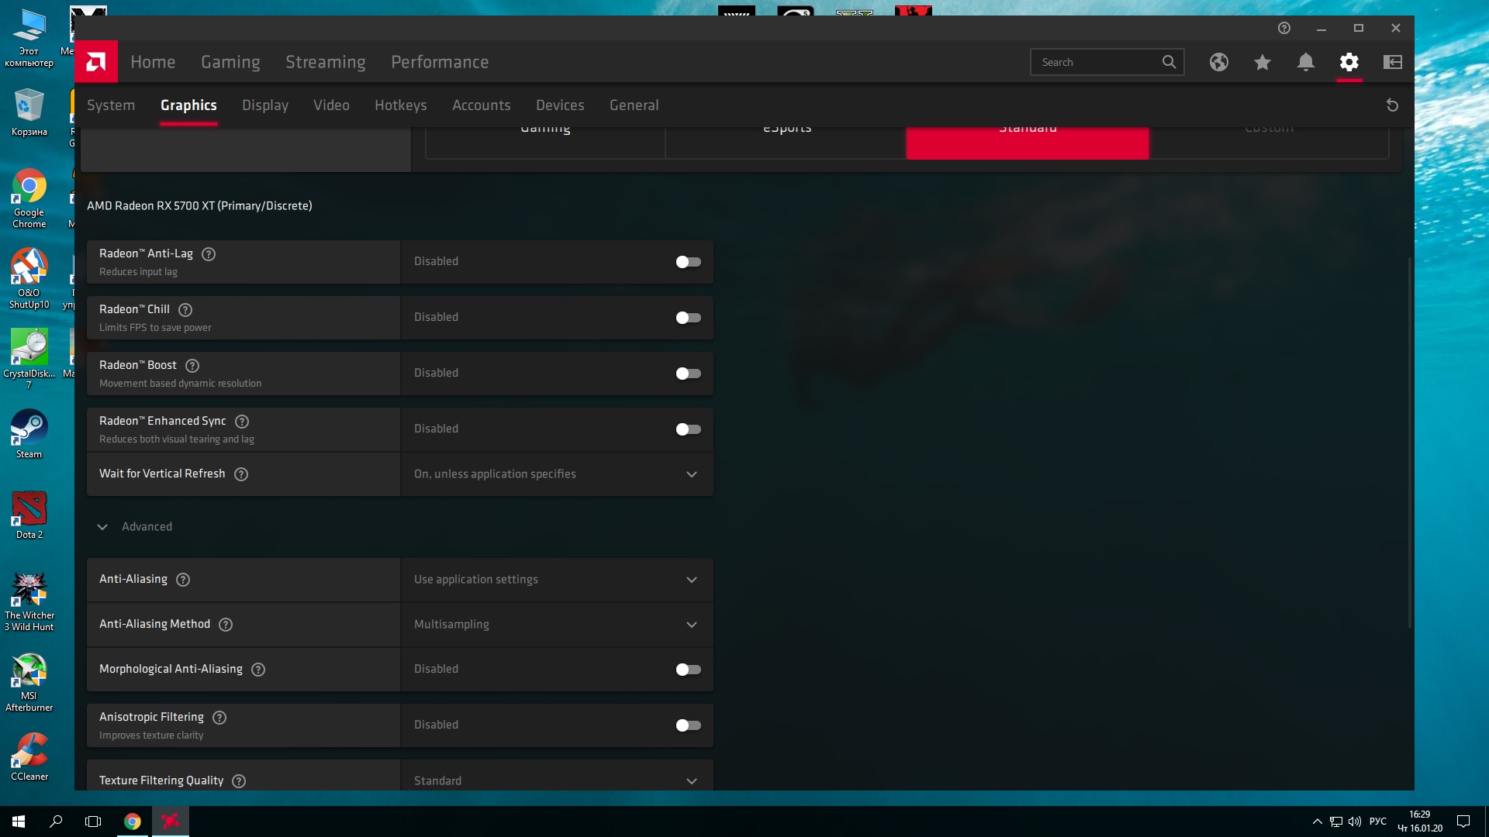The image size is (1489, 837).
Task: Open the notifications bell
Action: point(1305,62)
